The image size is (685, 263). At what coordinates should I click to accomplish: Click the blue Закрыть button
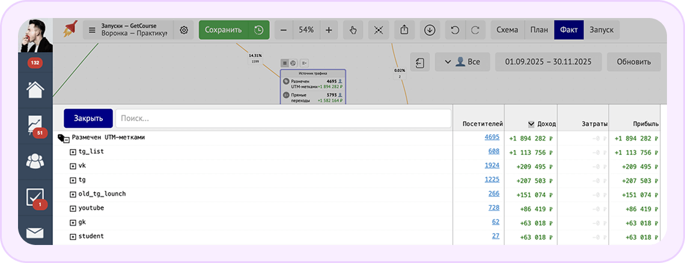click(88, 118)
